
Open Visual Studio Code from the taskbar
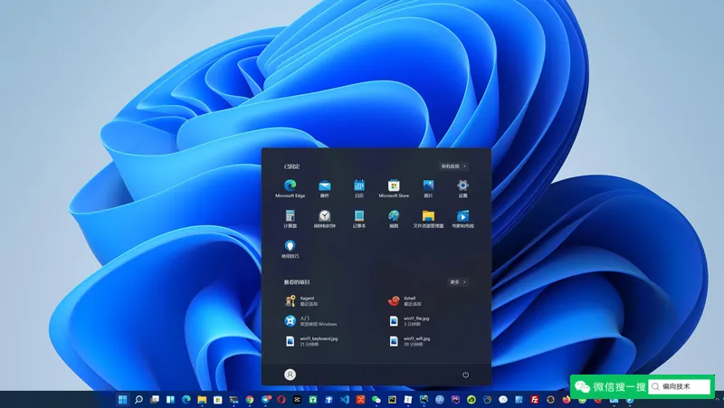click(x=345, y=400)
